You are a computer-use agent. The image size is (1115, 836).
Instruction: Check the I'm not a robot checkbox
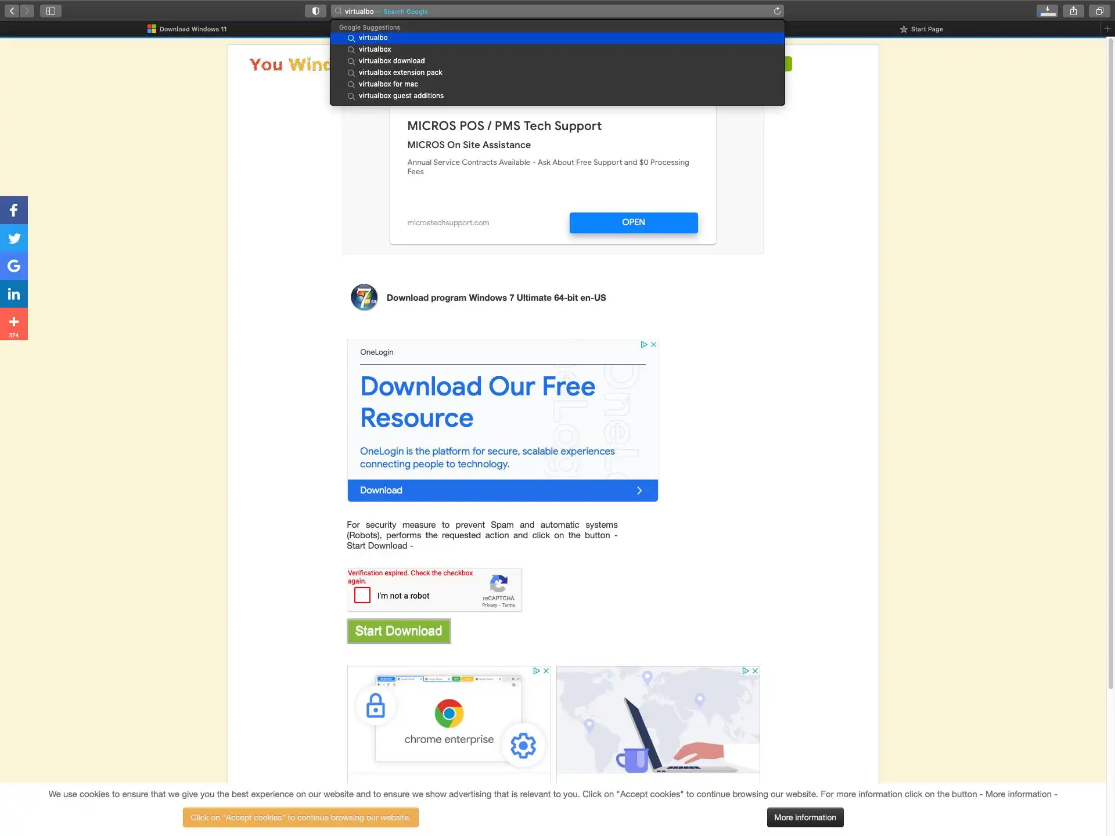click(362, 595)
